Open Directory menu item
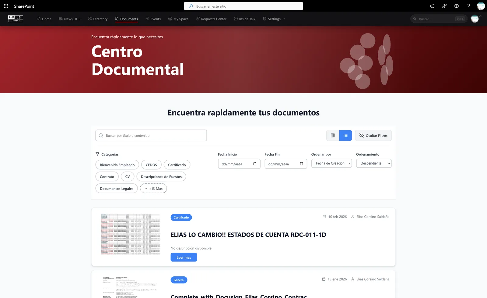 point(98,19)
